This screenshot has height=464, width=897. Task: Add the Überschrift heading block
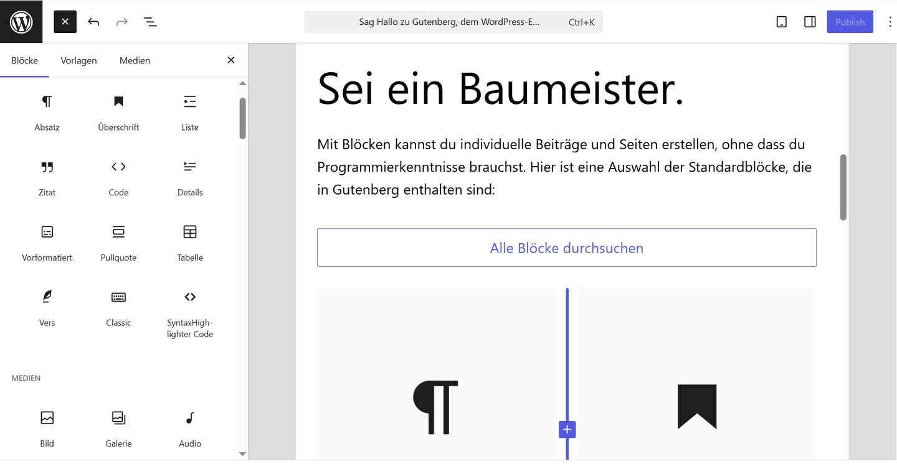click(x=118, y=113)
